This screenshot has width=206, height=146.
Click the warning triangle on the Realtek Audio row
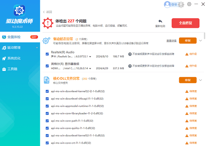tap(187, 54)
